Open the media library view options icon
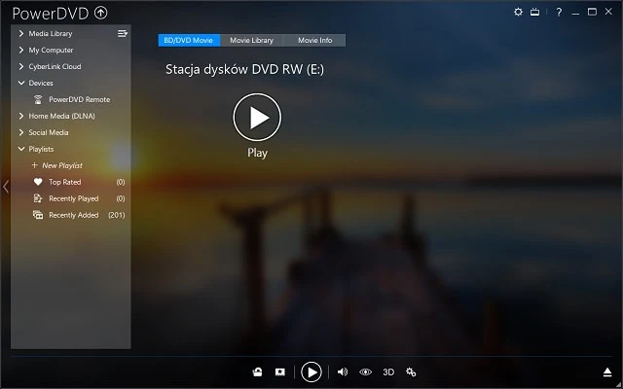 [x=123, y=34]
